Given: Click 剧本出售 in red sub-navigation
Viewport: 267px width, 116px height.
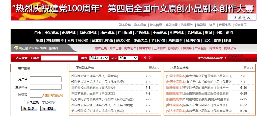Looking at the screenshot, I should (115, 48).
